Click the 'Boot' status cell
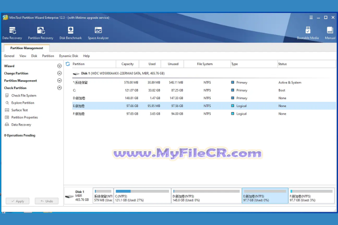Screen dimensions: 338x225 click(282, 90)
